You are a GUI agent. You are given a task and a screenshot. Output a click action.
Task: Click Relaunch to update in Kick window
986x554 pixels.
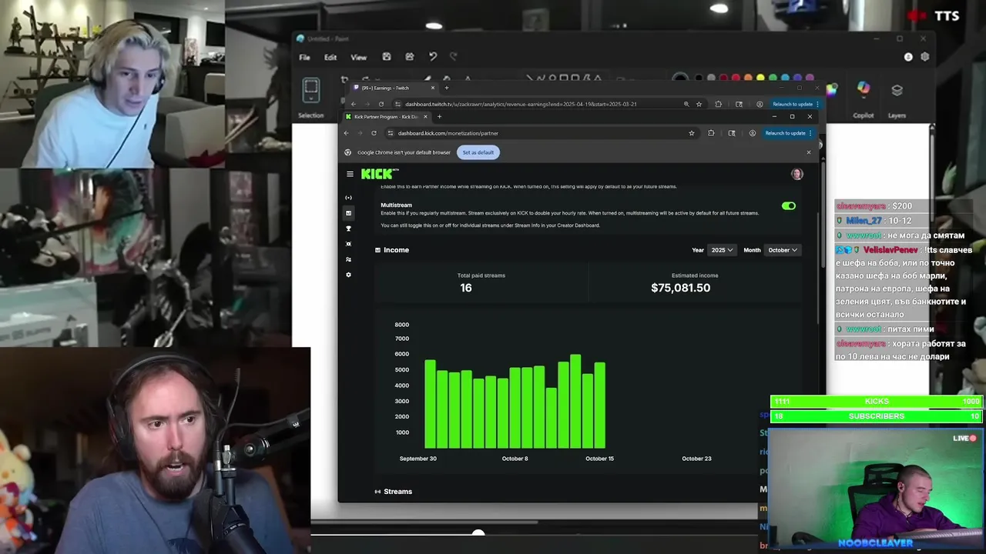pos(785,133)
